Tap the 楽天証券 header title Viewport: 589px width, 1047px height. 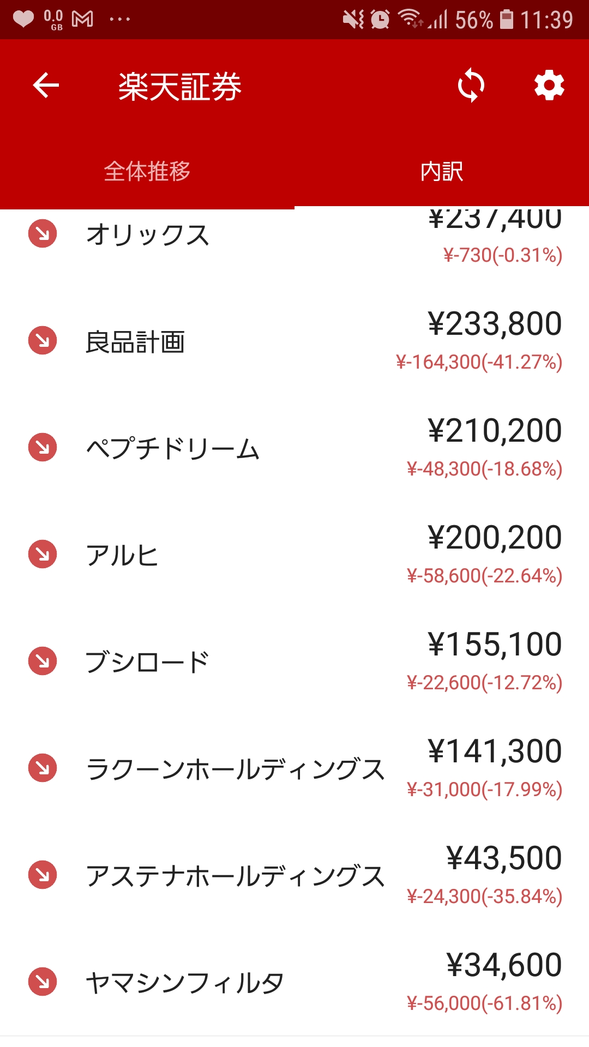pyautogui.click(x=180, y=87)
